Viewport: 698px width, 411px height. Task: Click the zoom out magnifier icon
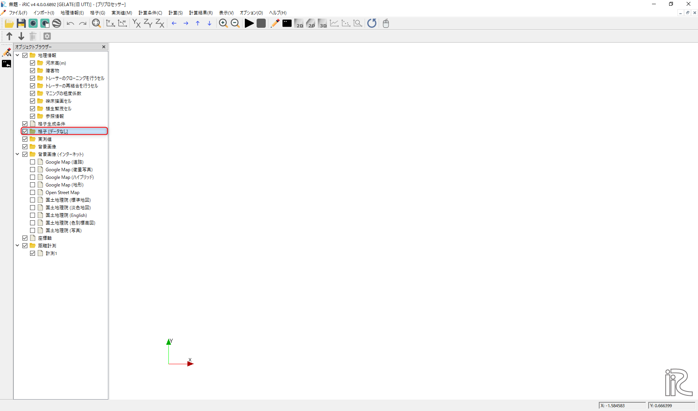(235, 24)
